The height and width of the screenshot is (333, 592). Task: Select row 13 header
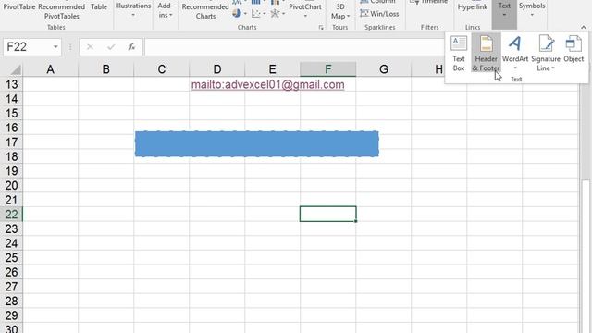point(11,84)
